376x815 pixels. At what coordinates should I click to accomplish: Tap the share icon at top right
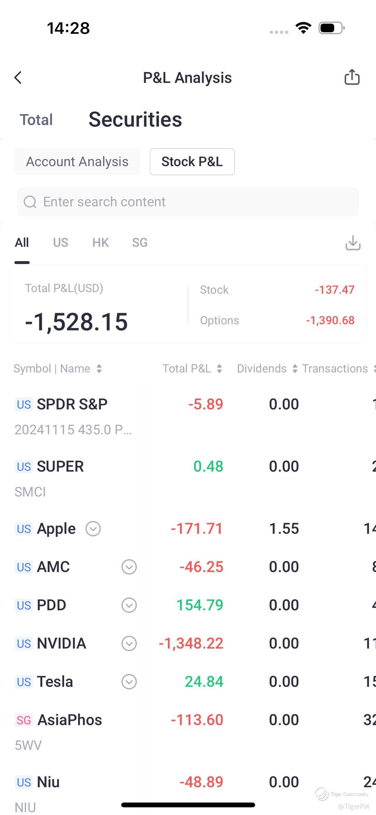coord(352,77)
